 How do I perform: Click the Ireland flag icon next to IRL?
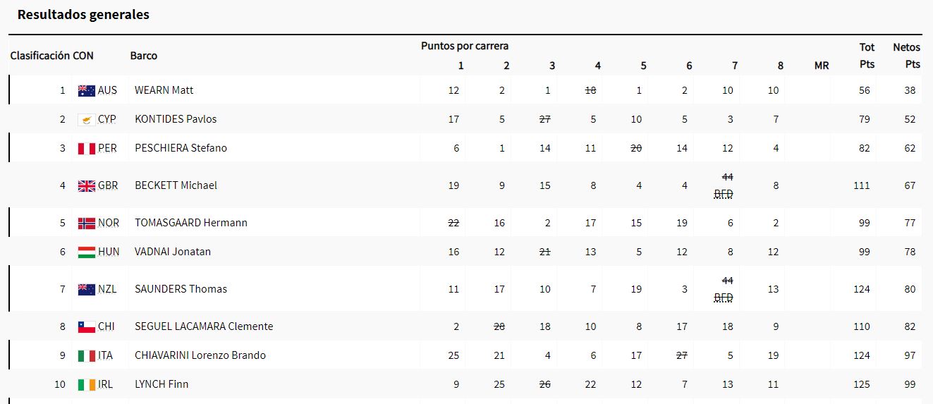coord(86,384)
